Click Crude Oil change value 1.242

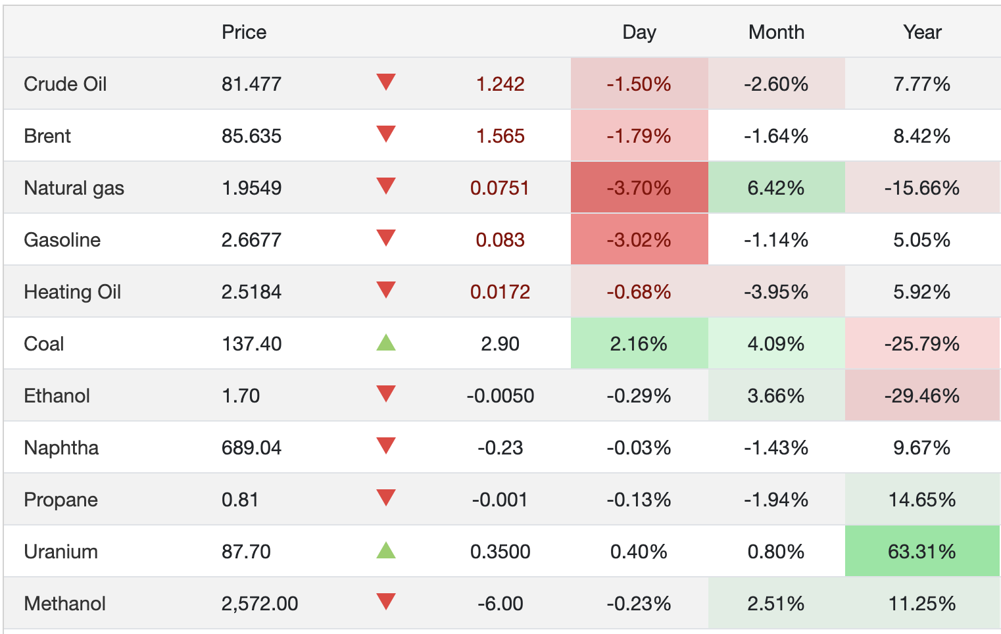point(500,84)
